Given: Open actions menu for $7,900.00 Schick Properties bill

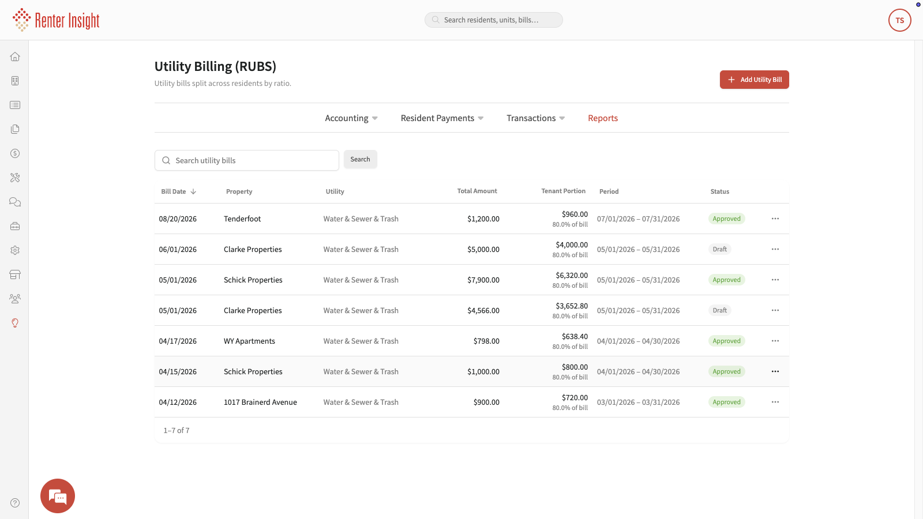Looking at the screenshot, I should tap(775, 280).
